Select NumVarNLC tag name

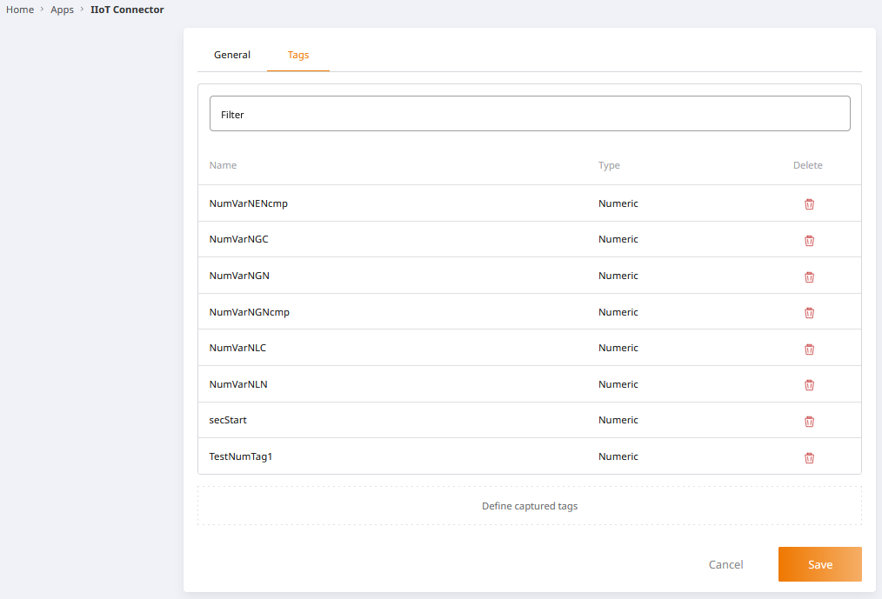point(237,348)
